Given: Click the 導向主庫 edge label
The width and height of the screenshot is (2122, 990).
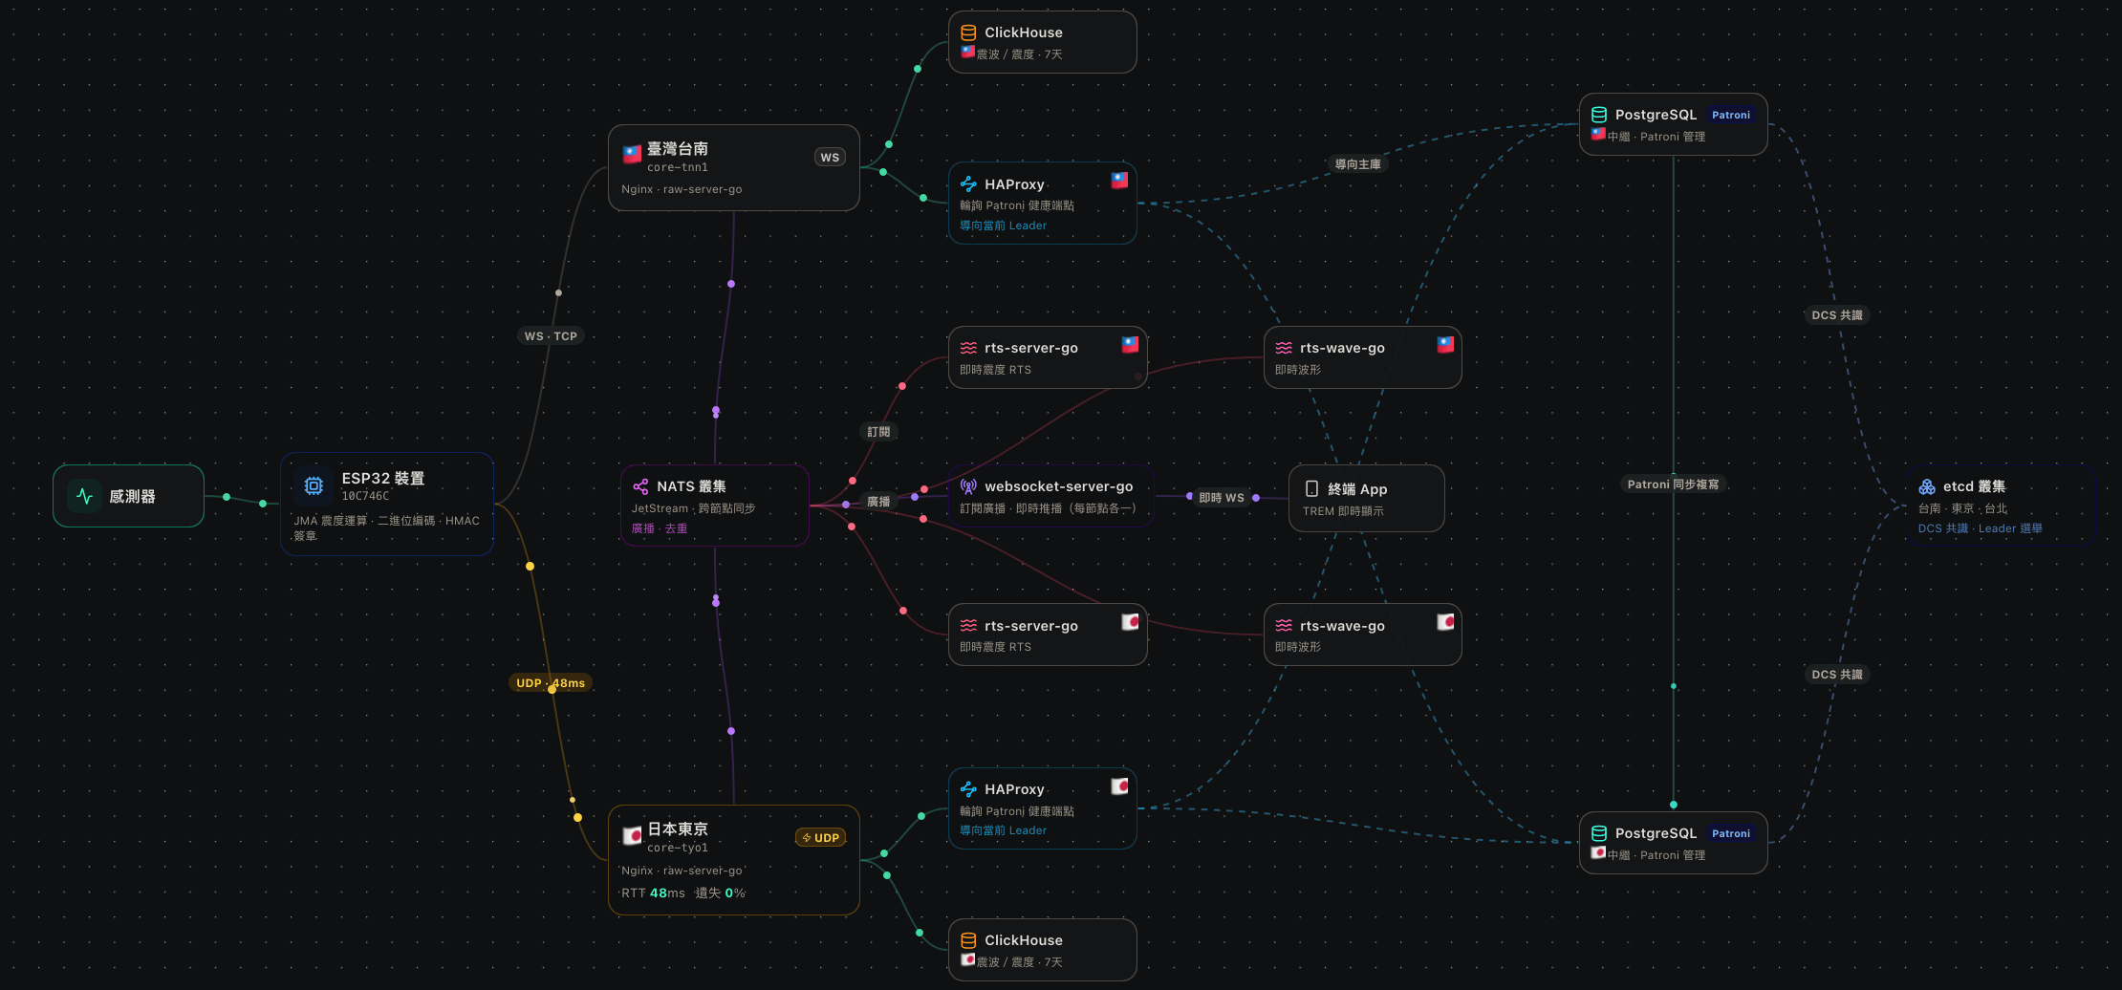Looking at the screenshot, I should coord(1357,164).
